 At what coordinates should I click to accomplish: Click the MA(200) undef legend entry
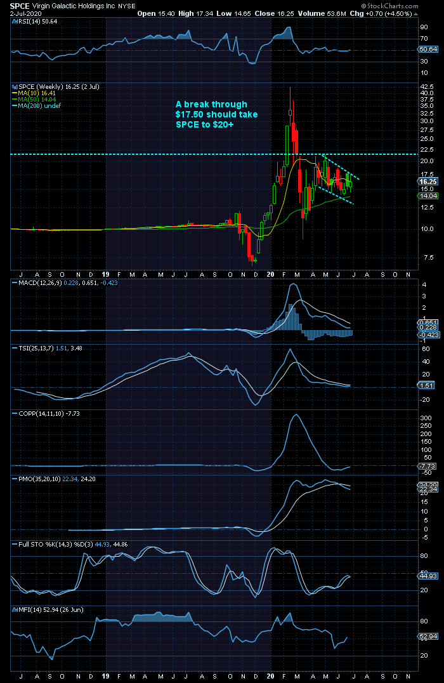(37, 106)
